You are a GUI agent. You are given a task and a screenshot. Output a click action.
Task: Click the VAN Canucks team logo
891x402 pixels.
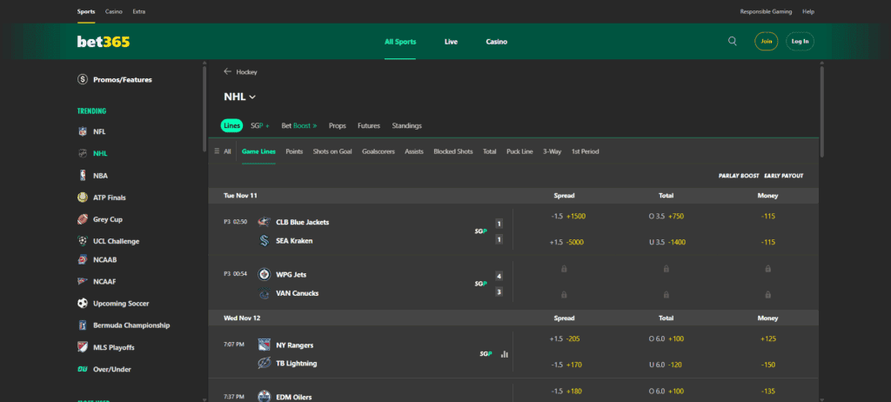(265, 293)
